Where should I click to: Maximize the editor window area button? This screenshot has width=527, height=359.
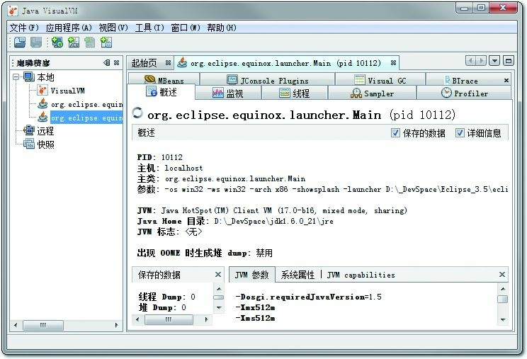[509, 61]
